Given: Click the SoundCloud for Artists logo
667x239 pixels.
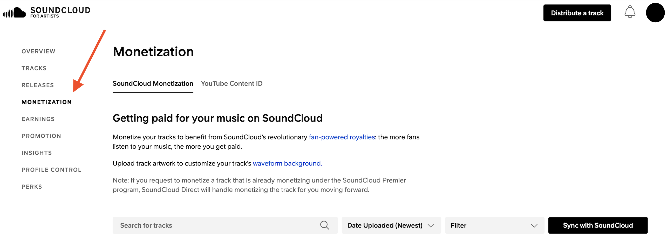Looking at the screenshot, I should [46, 12].
